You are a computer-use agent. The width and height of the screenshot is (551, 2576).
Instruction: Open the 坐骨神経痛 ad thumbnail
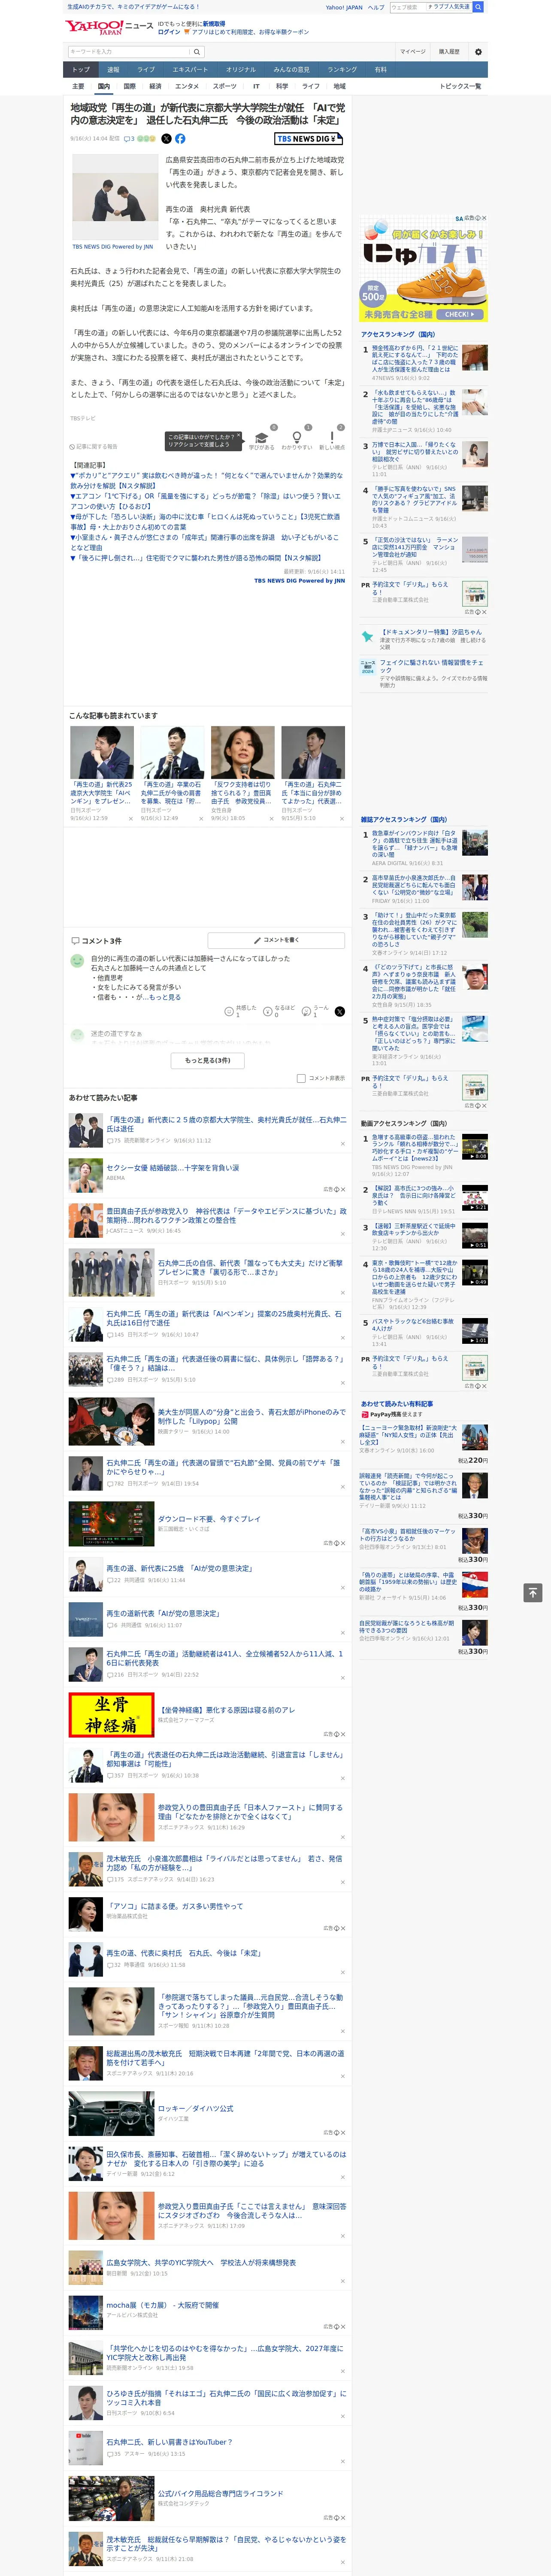click(x=111, y=1715)
